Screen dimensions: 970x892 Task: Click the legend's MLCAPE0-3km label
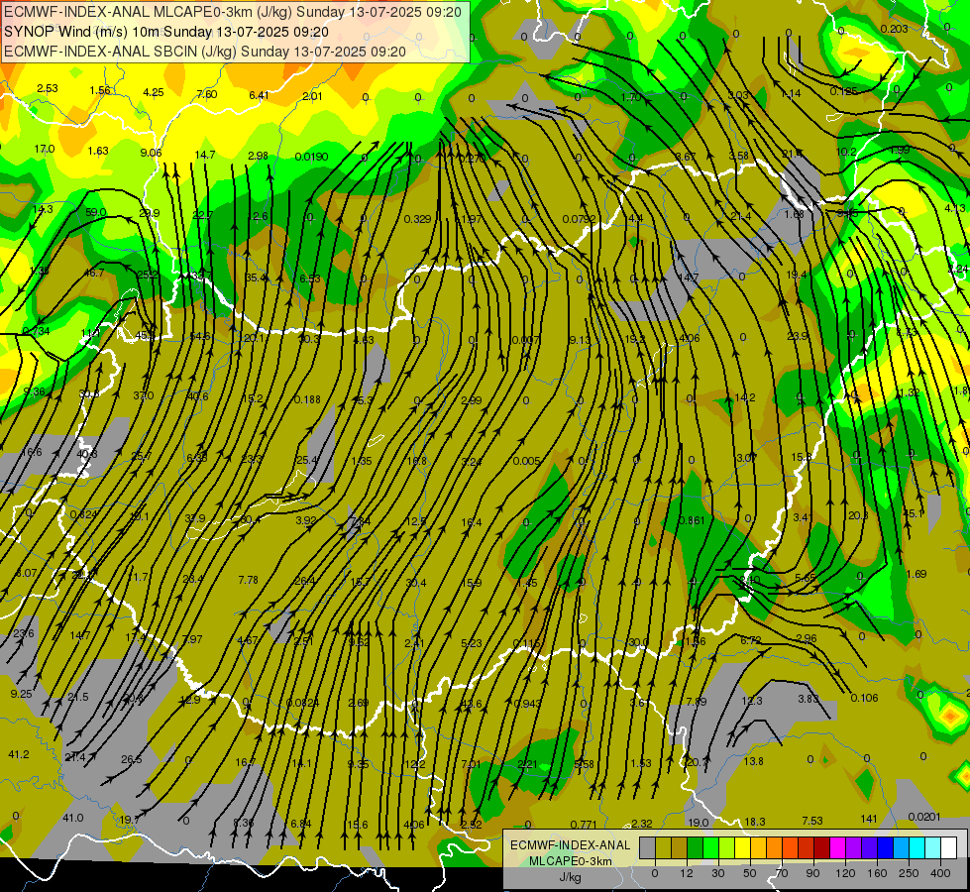pyautogui.click(x=570, y=861)
